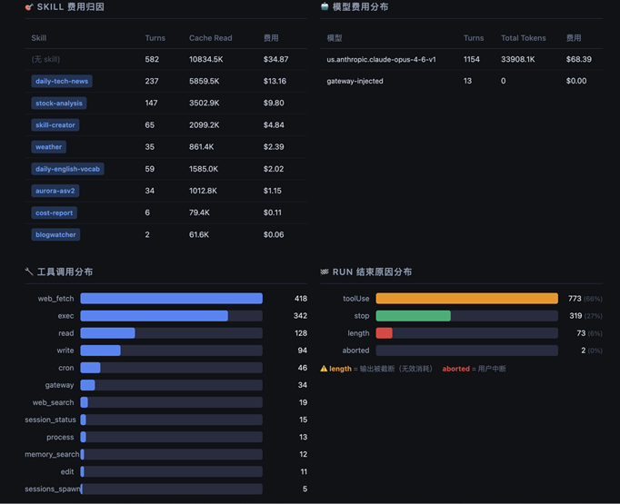Select the blogwatcher skill tag
620x504 pixels.
pos(55,234)
